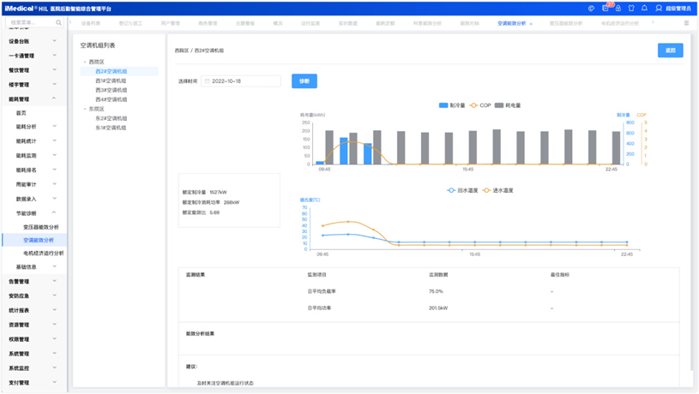This screenshot has height=394, width=699.
Task: Expand the 餐饮管理 menu
Action: click(33, 70)
